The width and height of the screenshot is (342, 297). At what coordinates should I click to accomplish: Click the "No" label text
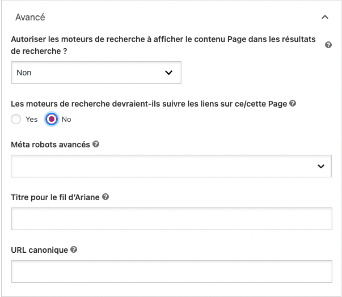click(x=66, y=120)
